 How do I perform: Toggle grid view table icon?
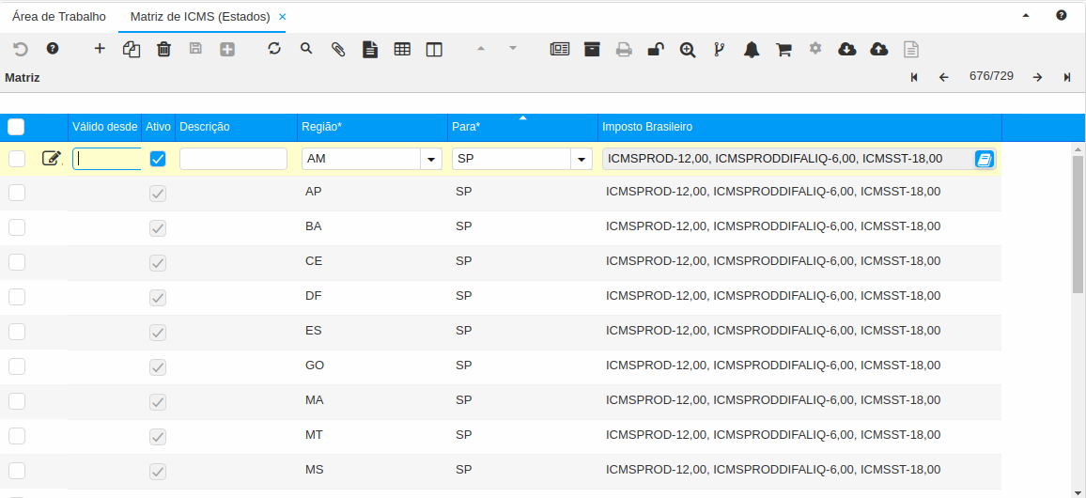pos(402,49)
